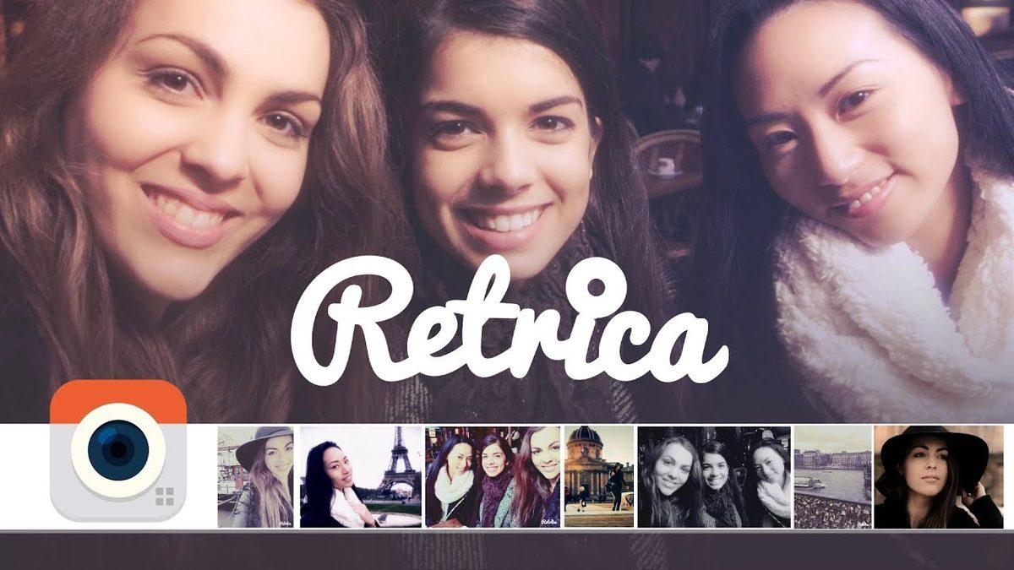Select the color three-friends selfie thumbnail
This screenshot has height=570, width=1014.
(x=493, y=477)
